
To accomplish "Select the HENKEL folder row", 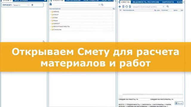I will [82, 12].
